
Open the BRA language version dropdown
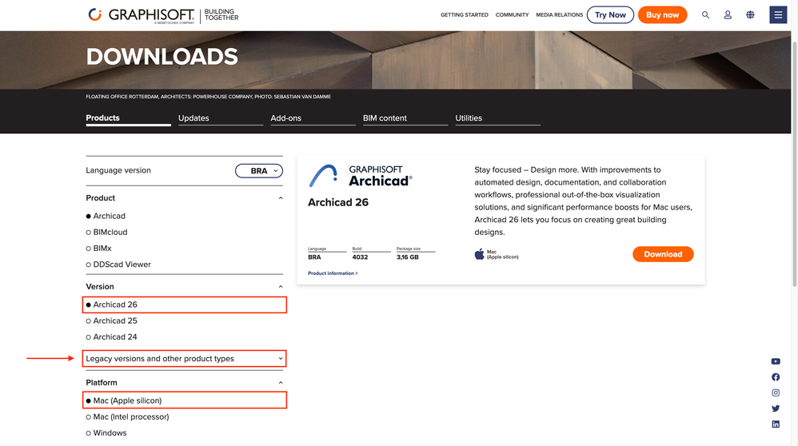(259, 171)
